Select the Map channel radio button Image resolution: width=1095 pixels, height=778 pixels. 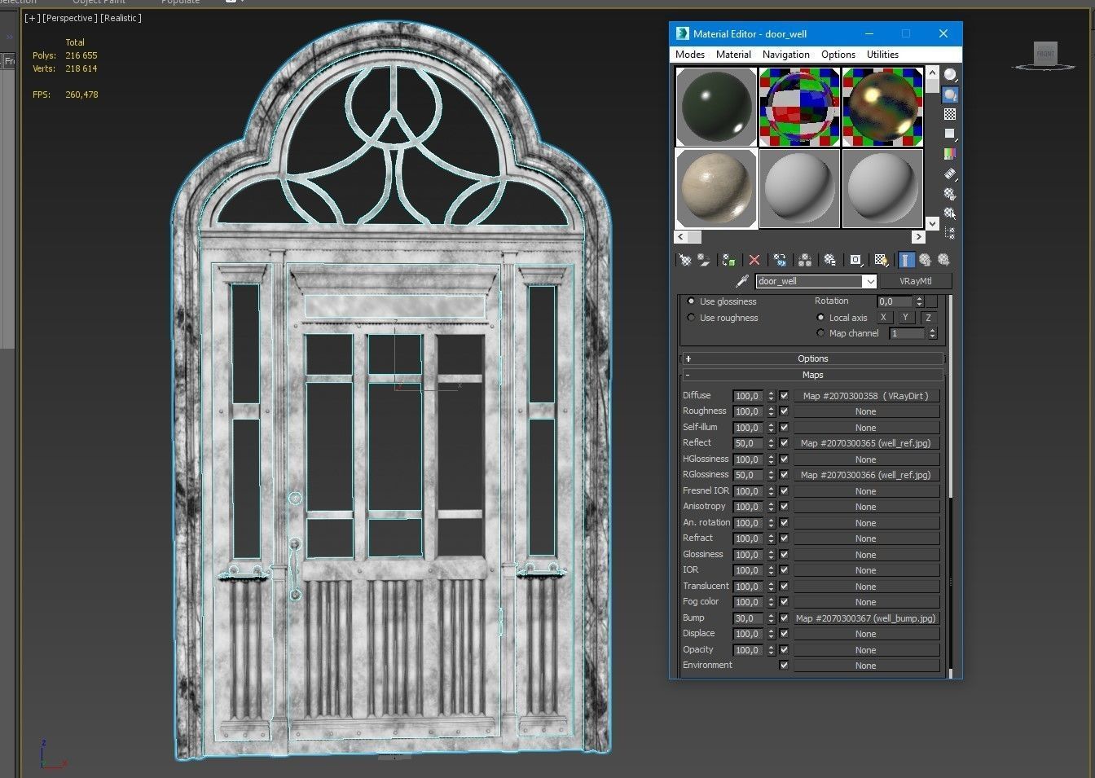820,333
